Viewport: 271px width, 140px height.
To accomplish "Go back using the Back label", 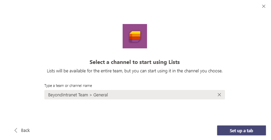I will pos(25,131).
